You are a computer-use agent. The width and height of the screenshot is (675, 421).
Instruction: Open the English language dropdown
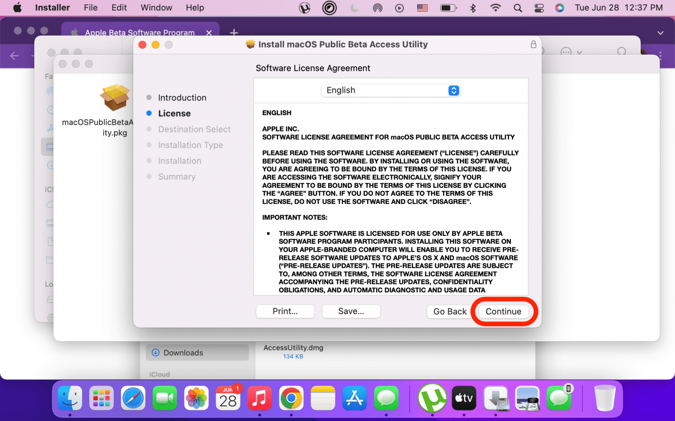coord(390,90)
